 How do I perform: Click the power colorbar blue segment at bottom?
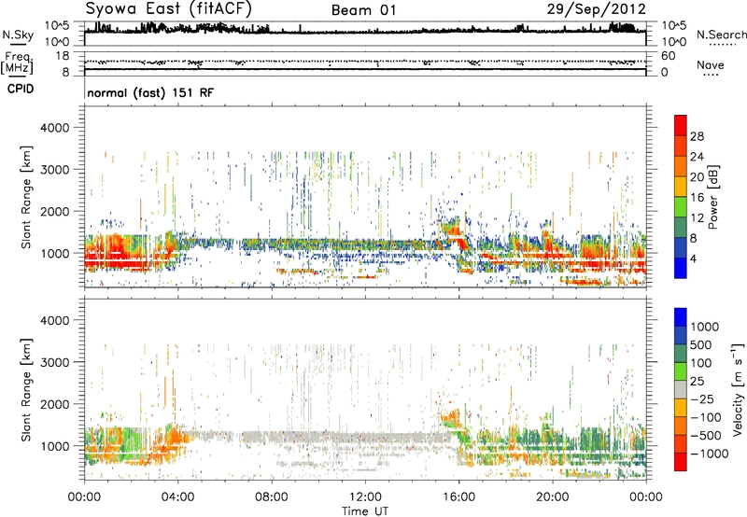coord(681,269)
